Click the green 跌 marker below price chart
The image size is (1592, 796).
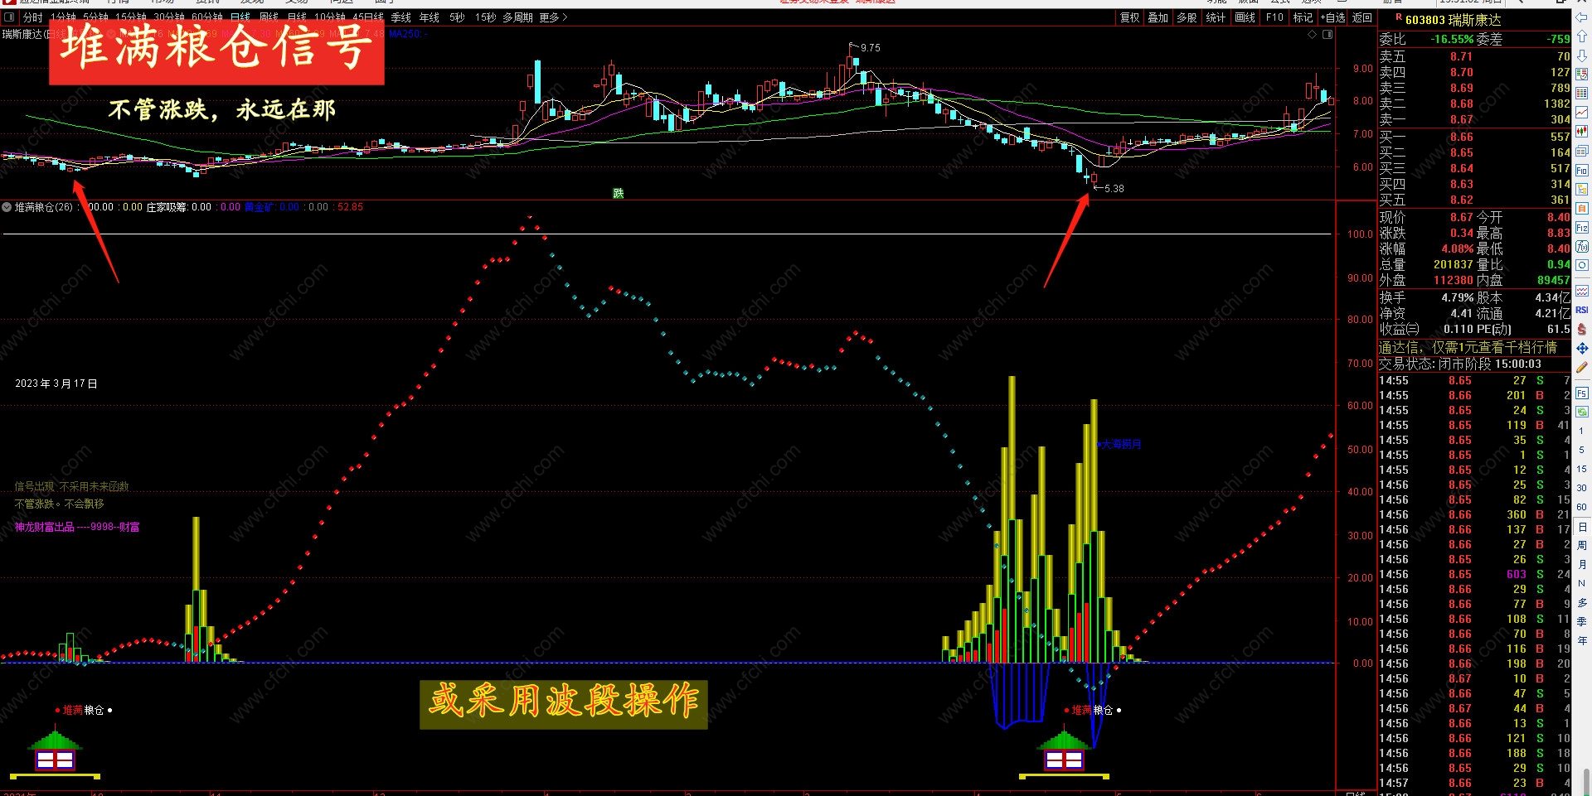618,193
